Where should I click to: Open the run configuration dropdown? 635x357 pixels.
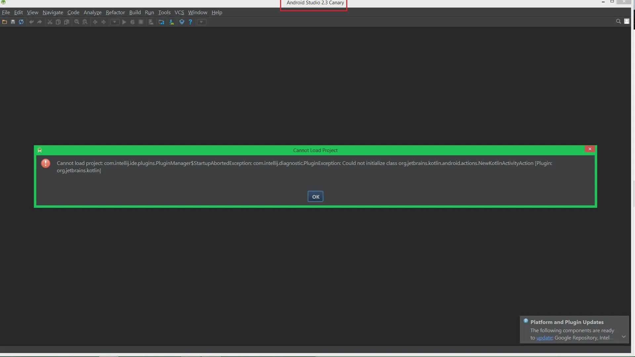115,22
